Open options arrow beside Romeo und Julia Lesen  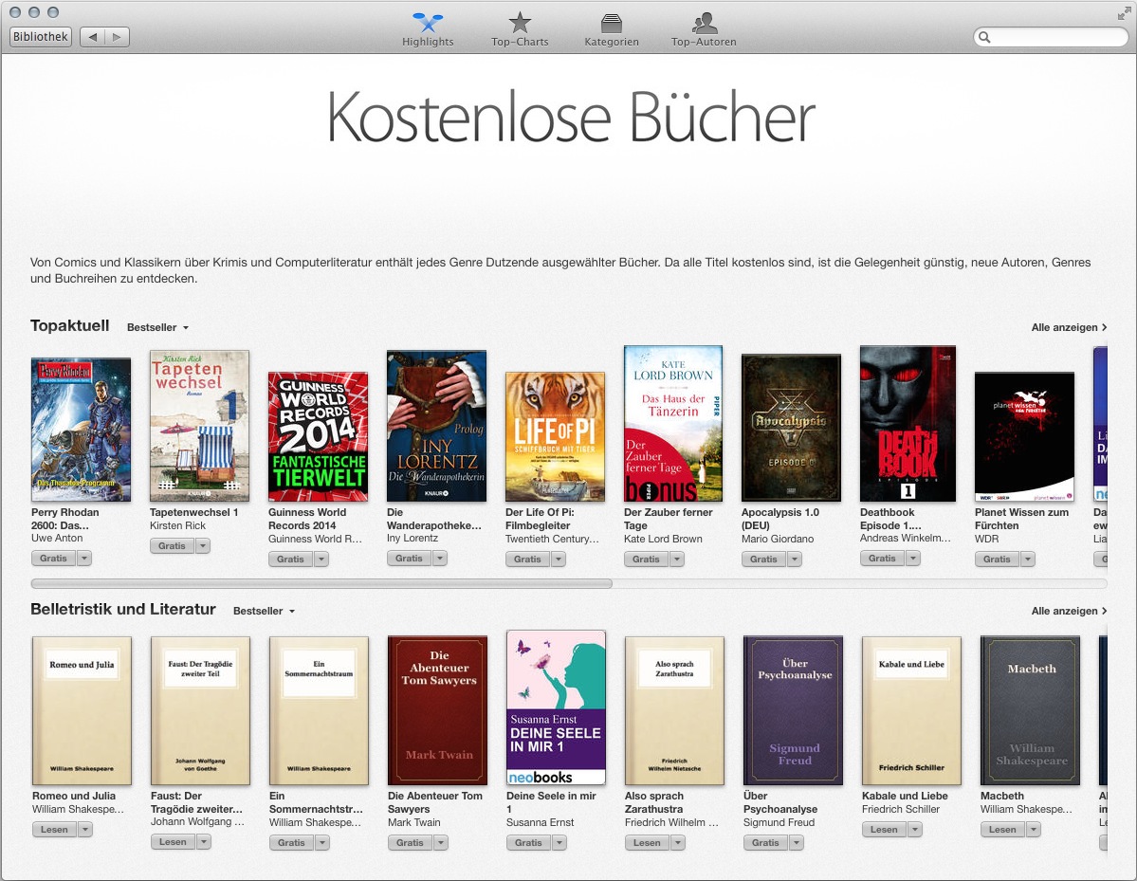(84, 830)
